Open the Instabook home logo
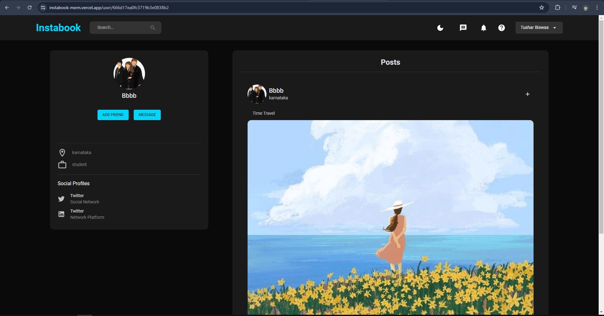The image size is (604, 316). tap(58, 28)
